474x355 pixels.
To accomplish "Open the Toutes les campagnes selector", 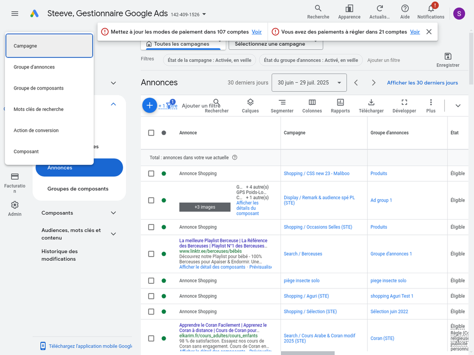I will click(x=183, y=44).
